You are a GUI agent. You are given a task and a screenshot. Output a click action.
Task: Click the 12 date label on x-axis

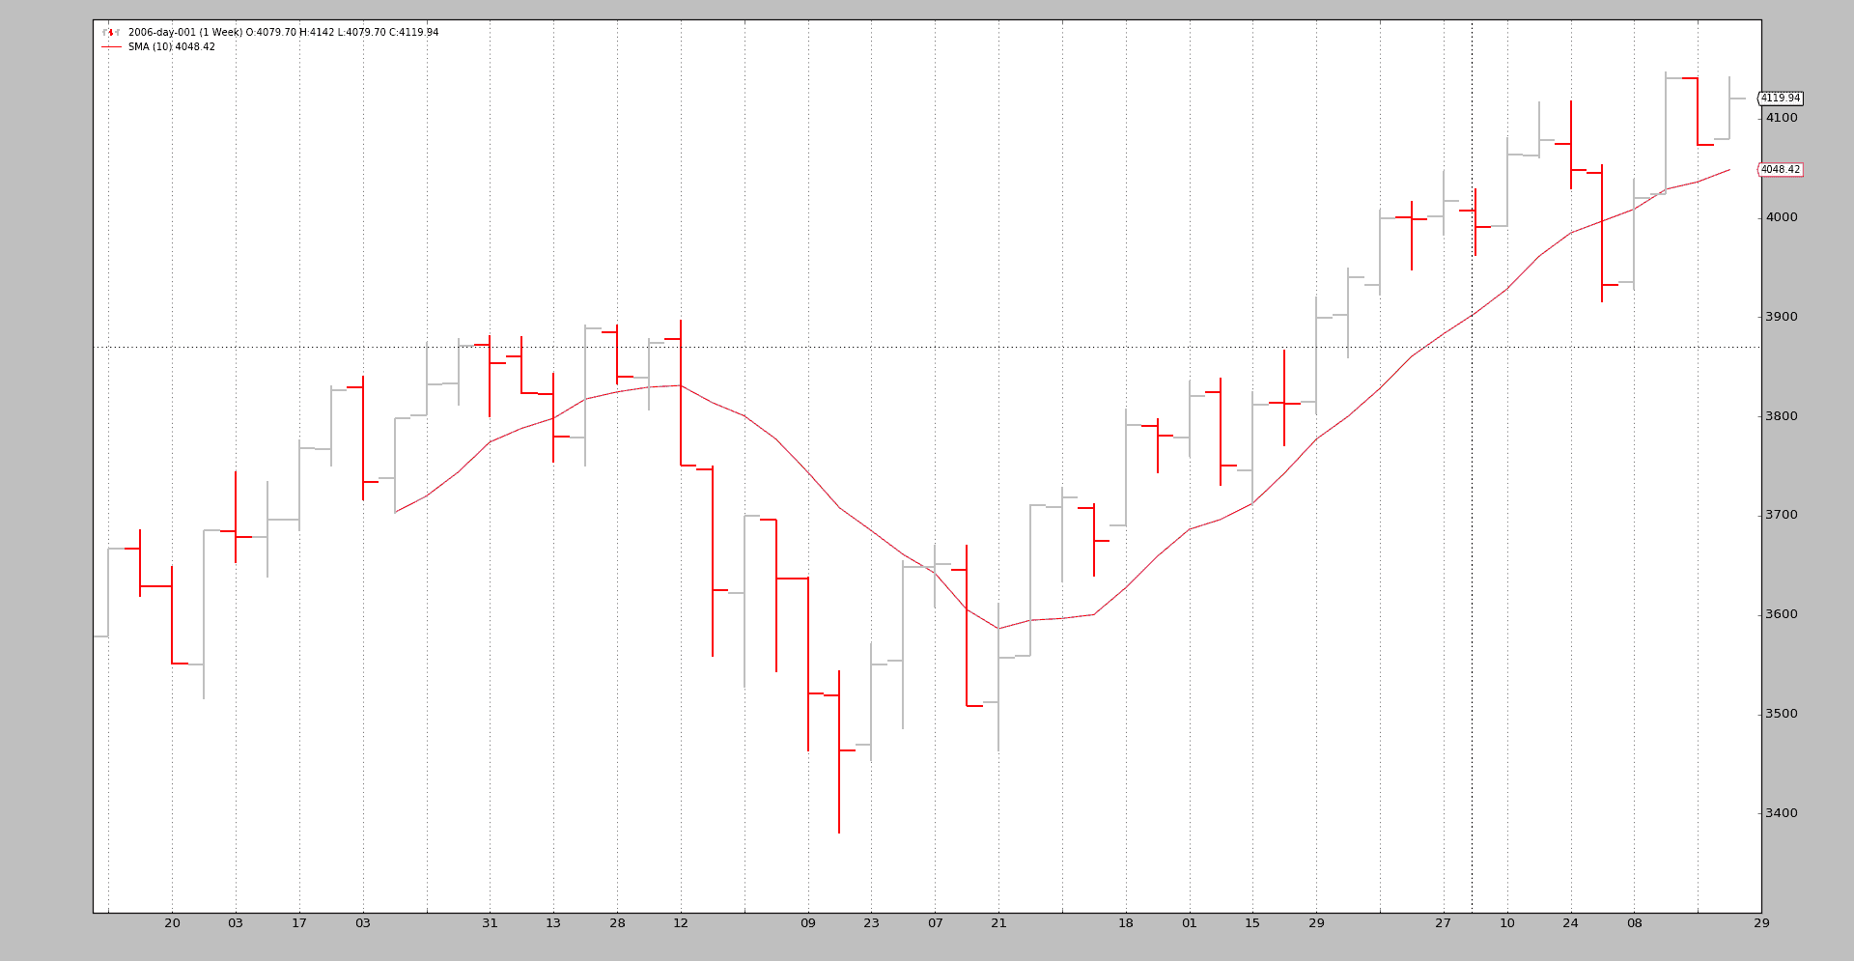(681, 923)
